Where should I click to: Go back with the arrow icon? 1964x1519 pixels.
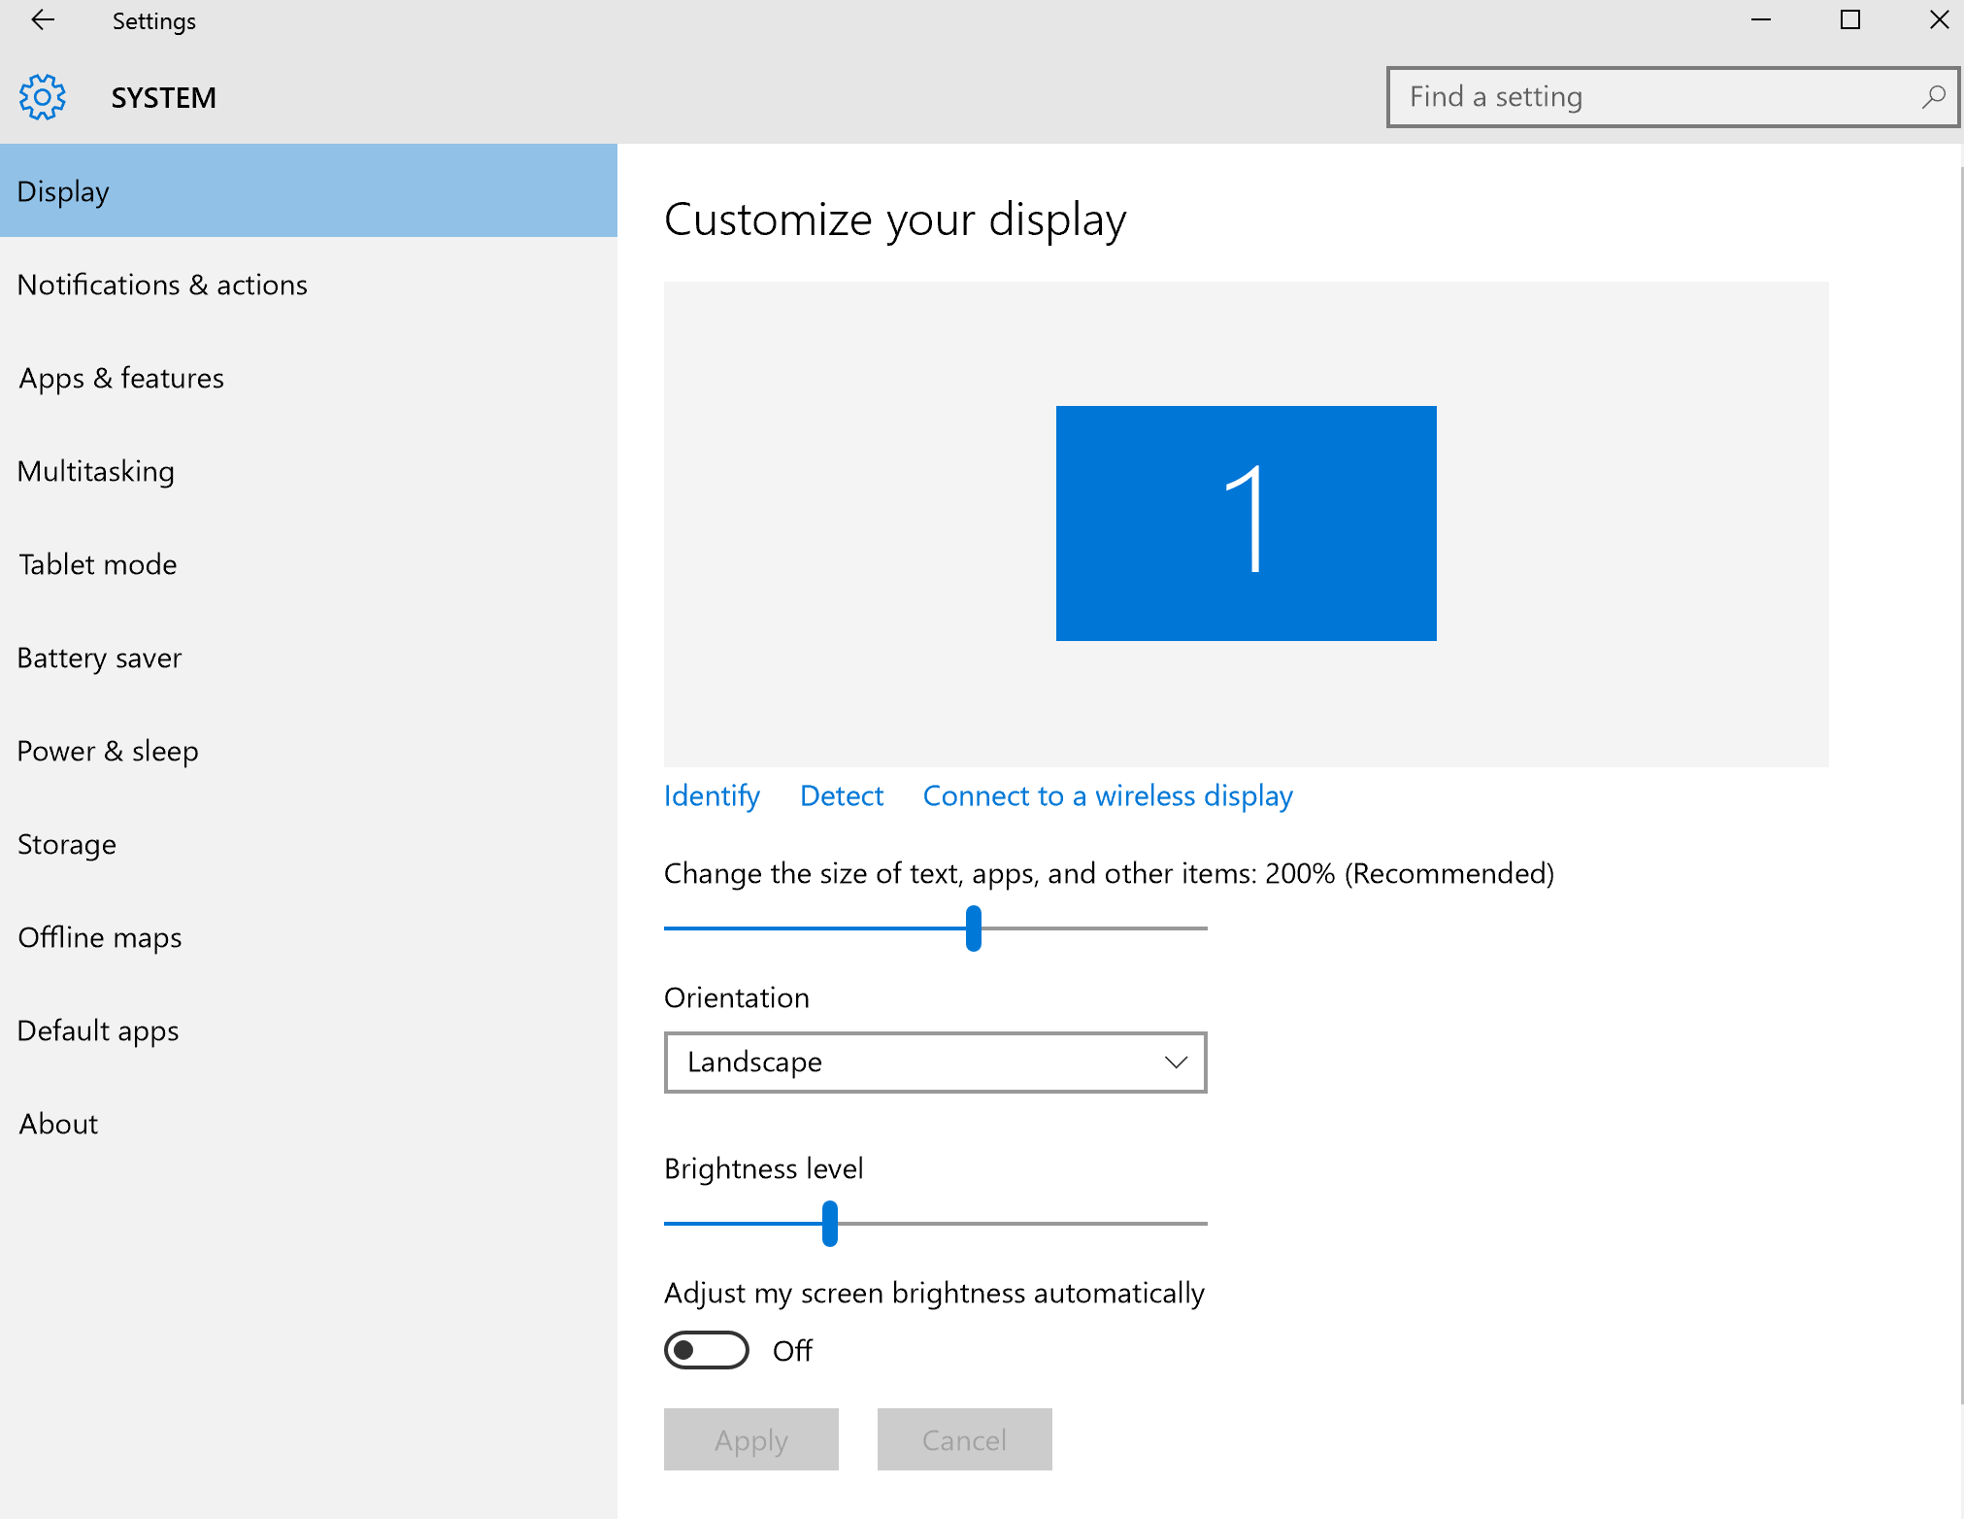tap(43, 20)
